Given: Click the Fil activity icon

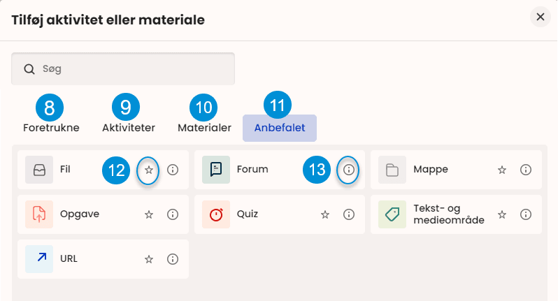Looking at the screenshot, I should [x=39, y=169].
